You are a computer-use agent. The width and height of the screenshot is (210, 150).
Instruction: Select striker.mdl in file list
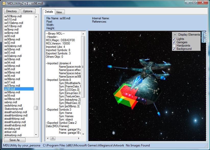coord(10,132)
